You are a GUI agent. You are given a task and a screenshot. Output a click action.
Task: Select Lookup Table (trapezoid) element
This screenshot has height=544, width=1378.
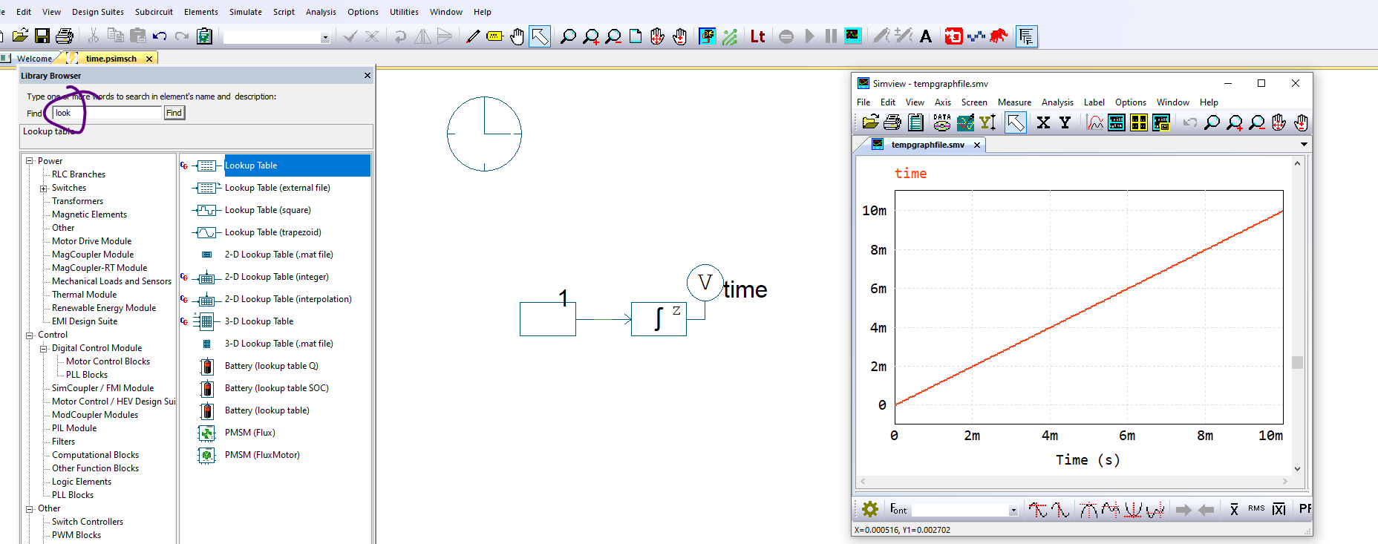272,232
